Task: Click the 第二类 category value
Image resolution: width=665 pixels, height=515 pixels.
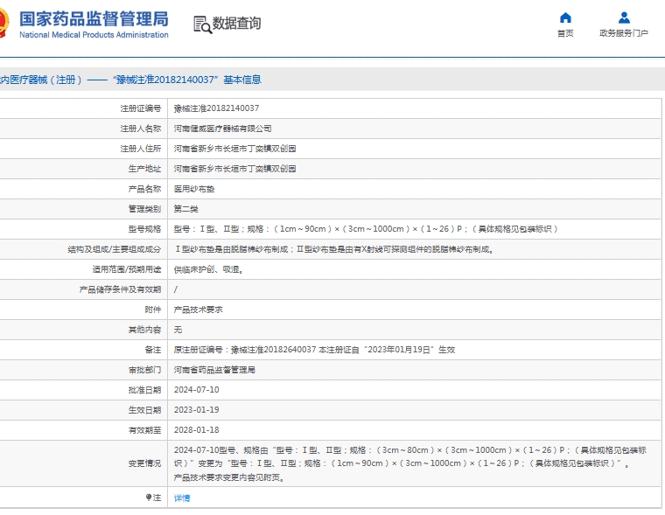Action: tap(185, 209)
